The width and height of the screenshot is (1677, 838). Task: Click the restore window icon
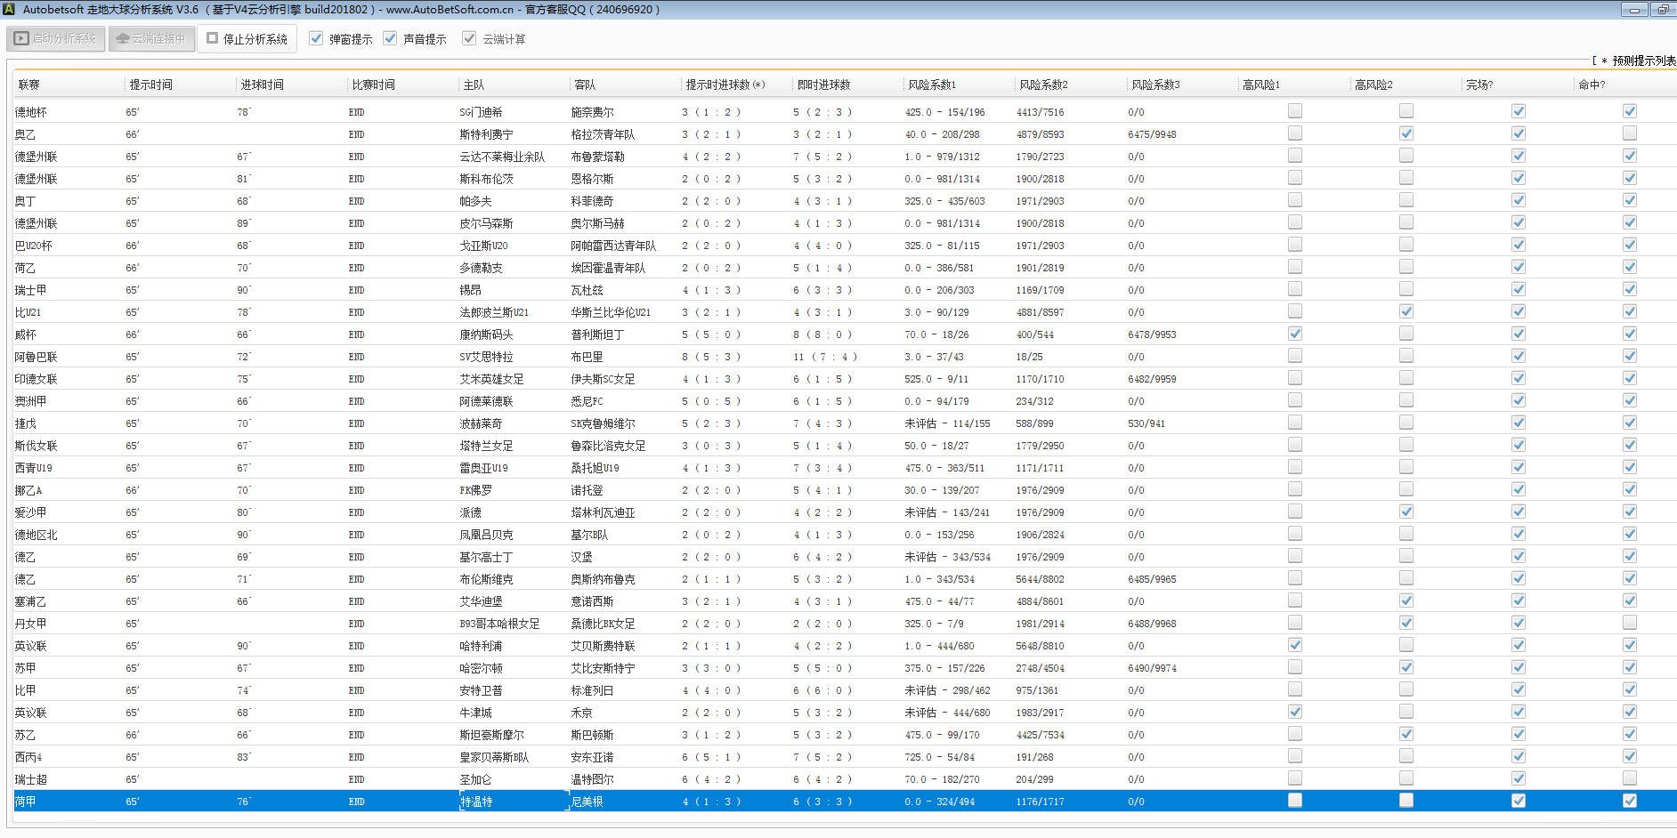[x=1663, y=10]
